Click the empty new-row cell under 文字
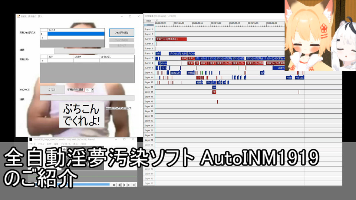This screenshot has height=200, width=356. click(60, 60)
